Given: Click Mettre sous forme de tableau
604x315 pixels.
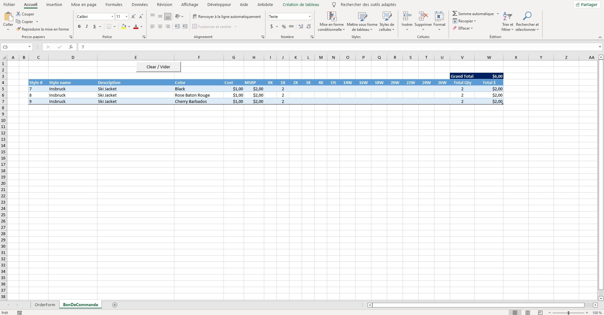Looking at the screenshot, I should click(362, 21).
